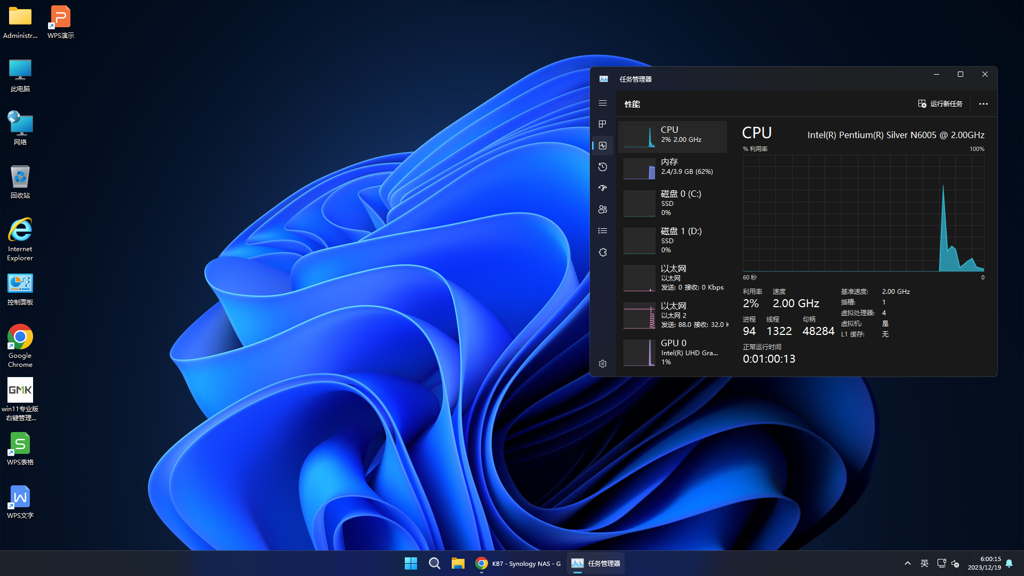This screenshot has width=1024, height=576.
Task: Open the Windows Start menu
Action: [x=411, y=563]
